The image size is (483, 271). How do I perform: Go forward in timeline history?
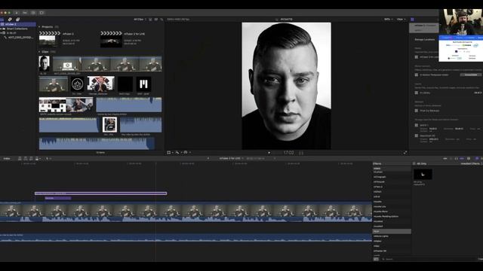pyautogui.click(x=275, y=159)
